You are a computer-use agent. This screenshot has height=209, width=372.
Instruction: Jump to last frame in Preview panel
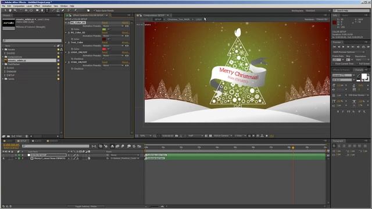coord(353,47)
